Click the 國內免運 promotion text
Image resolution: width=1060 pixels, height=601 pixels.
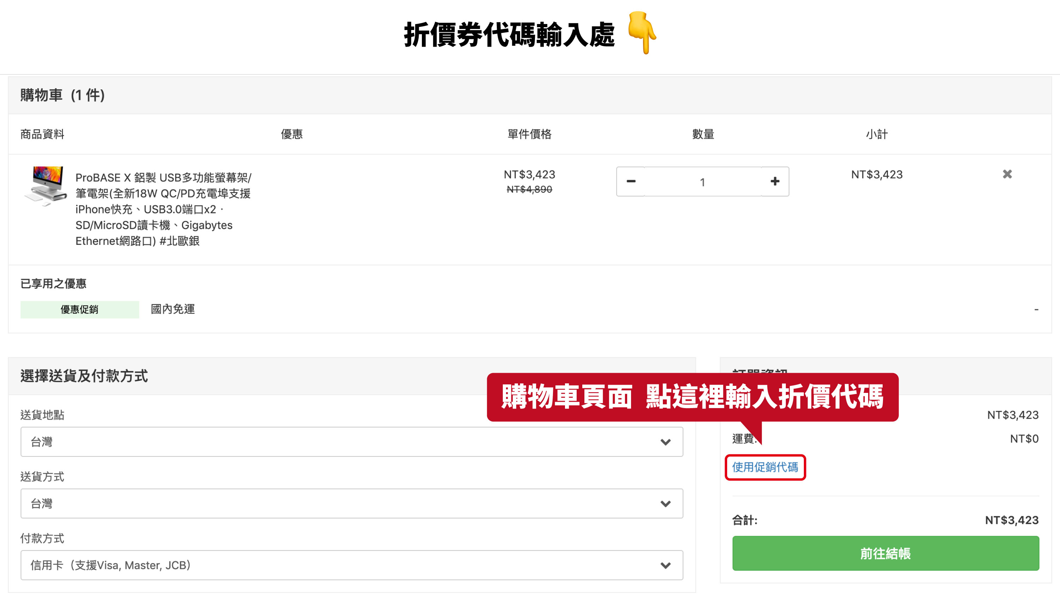(x=172, y=309)
